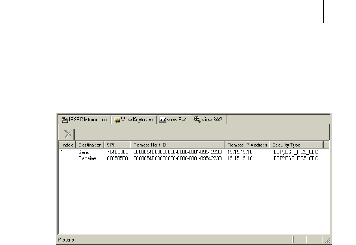Viewport: 356px width, 245px height.
Task: Click the Prepare status bar text
Action: 66,240
